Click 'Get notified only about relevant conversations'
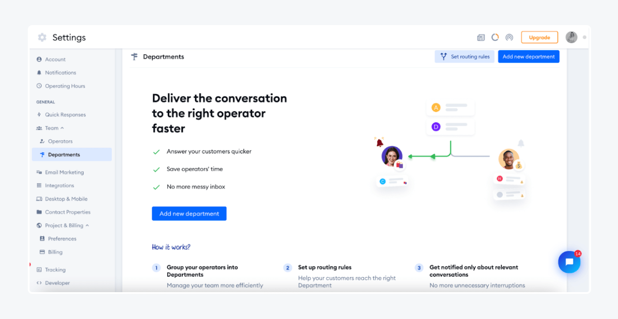Screen dimensions: 618x319 click(x=474, y=271)
